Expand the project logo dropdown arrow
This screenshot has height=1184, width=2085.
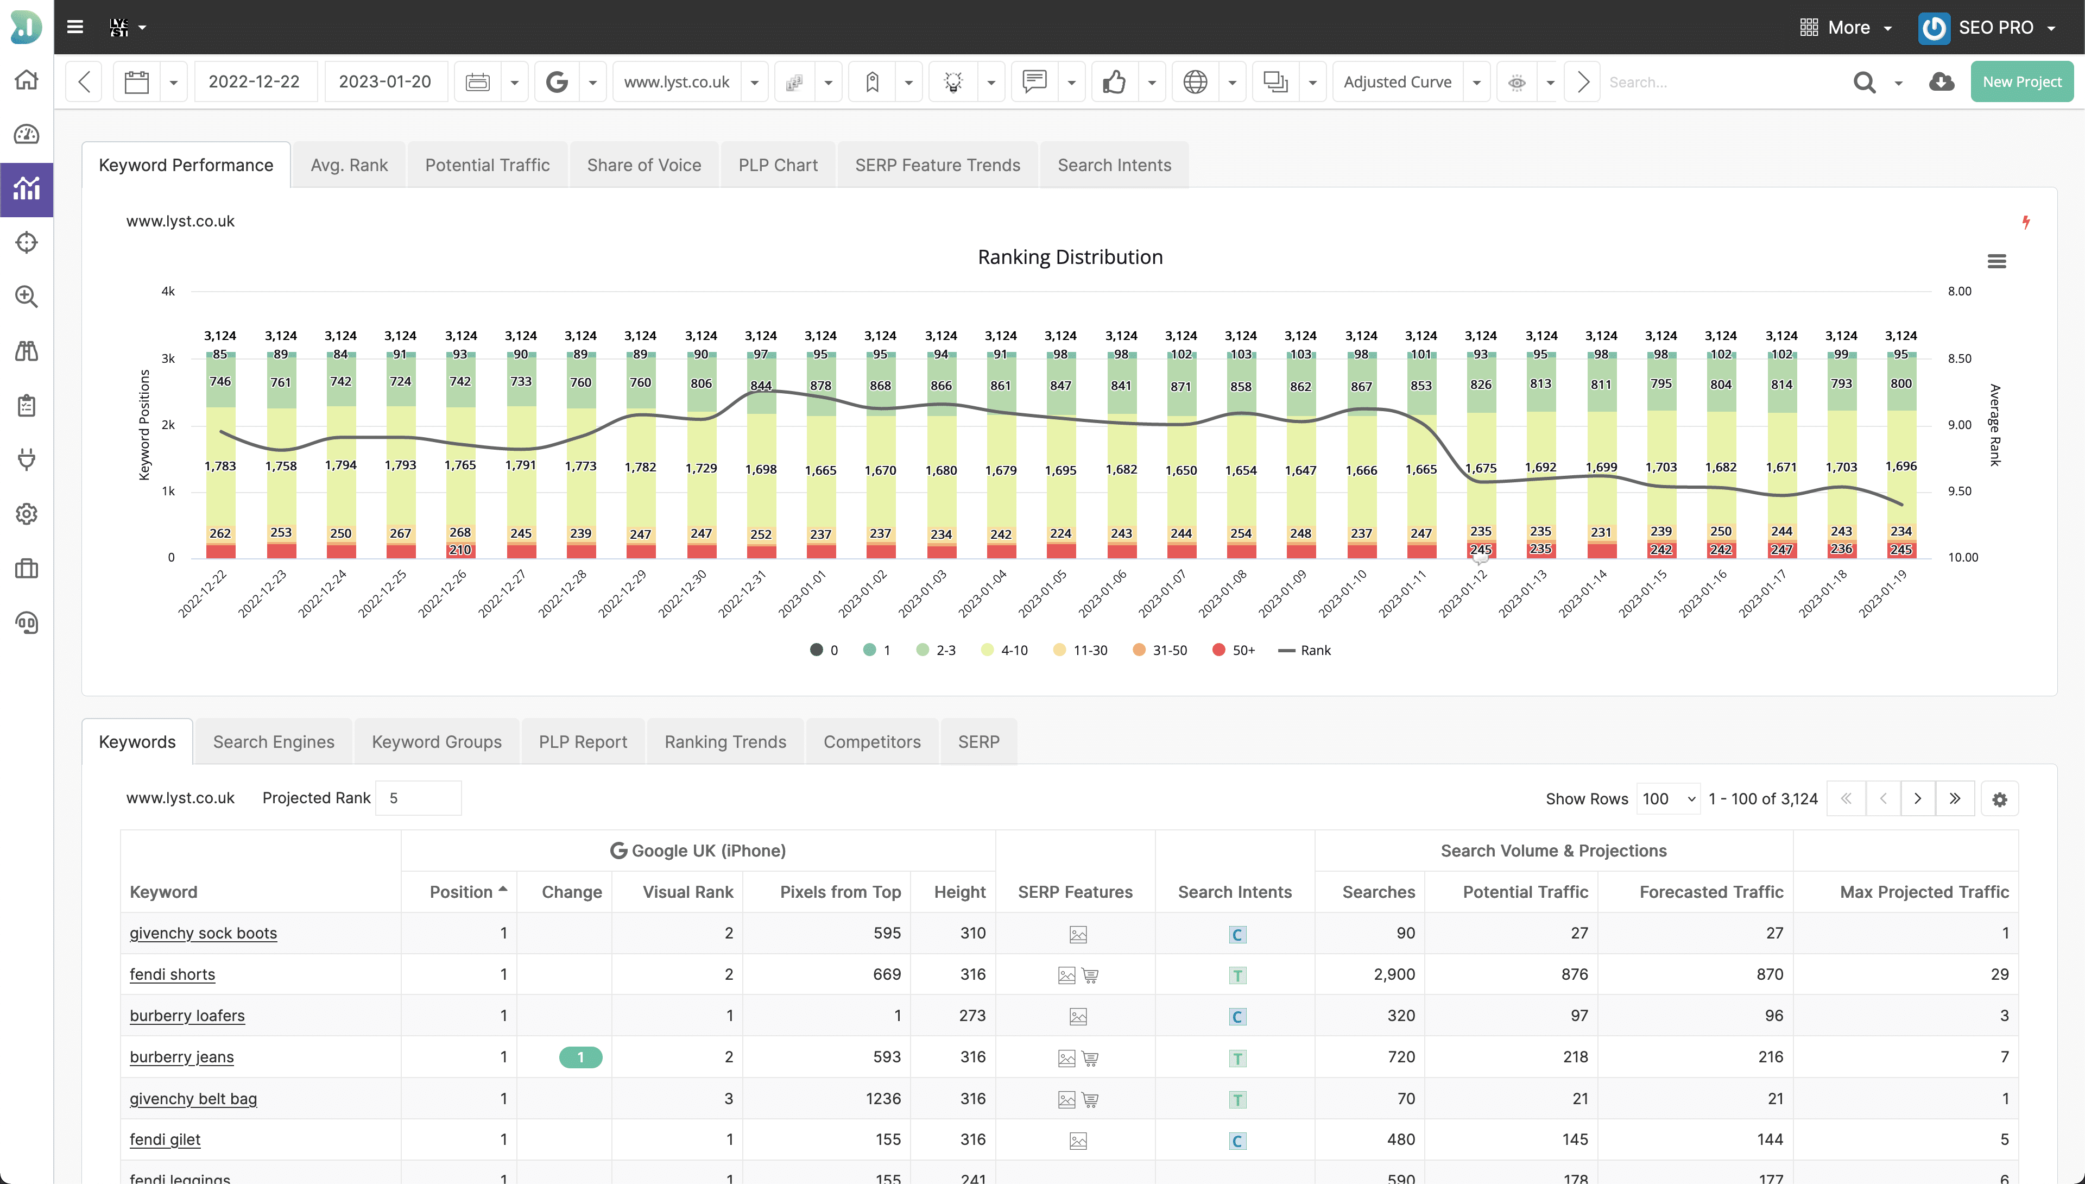click(142, 28)
